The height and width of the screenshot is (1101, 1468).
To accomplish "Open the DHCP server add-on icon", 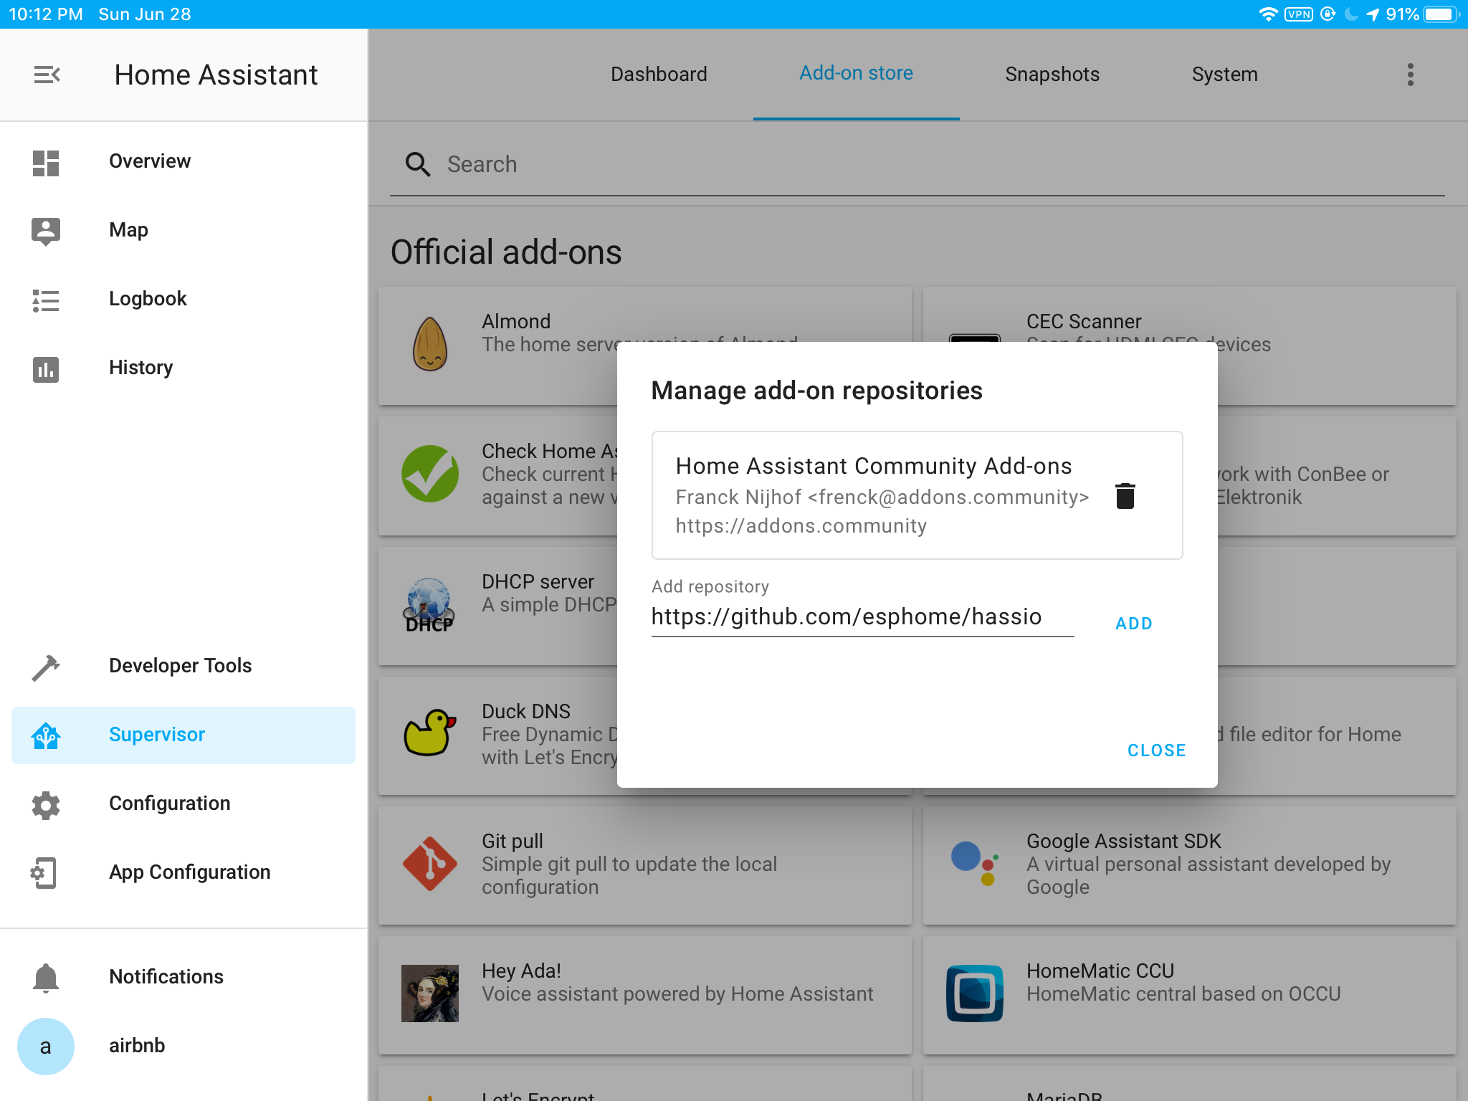I will 429,604.
